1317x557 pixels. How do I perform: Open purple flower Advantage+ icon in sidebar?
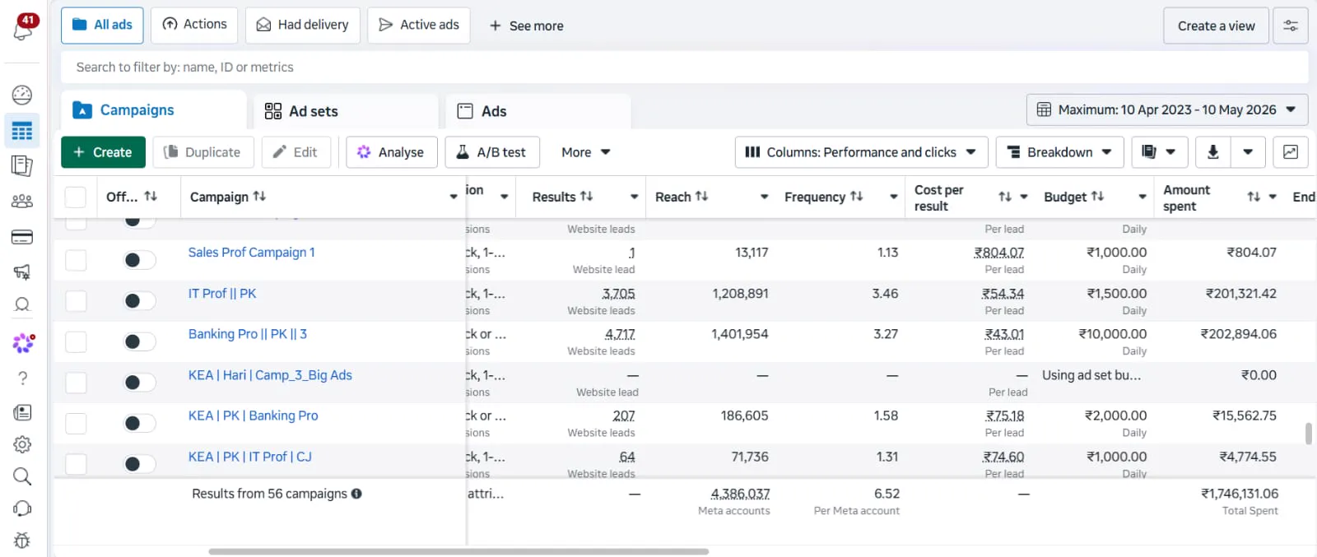pos(23,342)
